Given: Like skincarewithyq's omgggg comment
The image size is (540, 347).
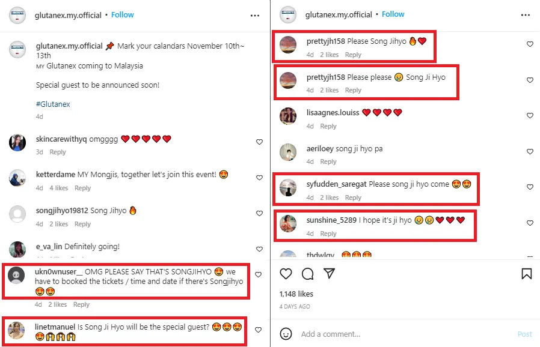Looking at the screenshot, I should [x=259, y=142].
